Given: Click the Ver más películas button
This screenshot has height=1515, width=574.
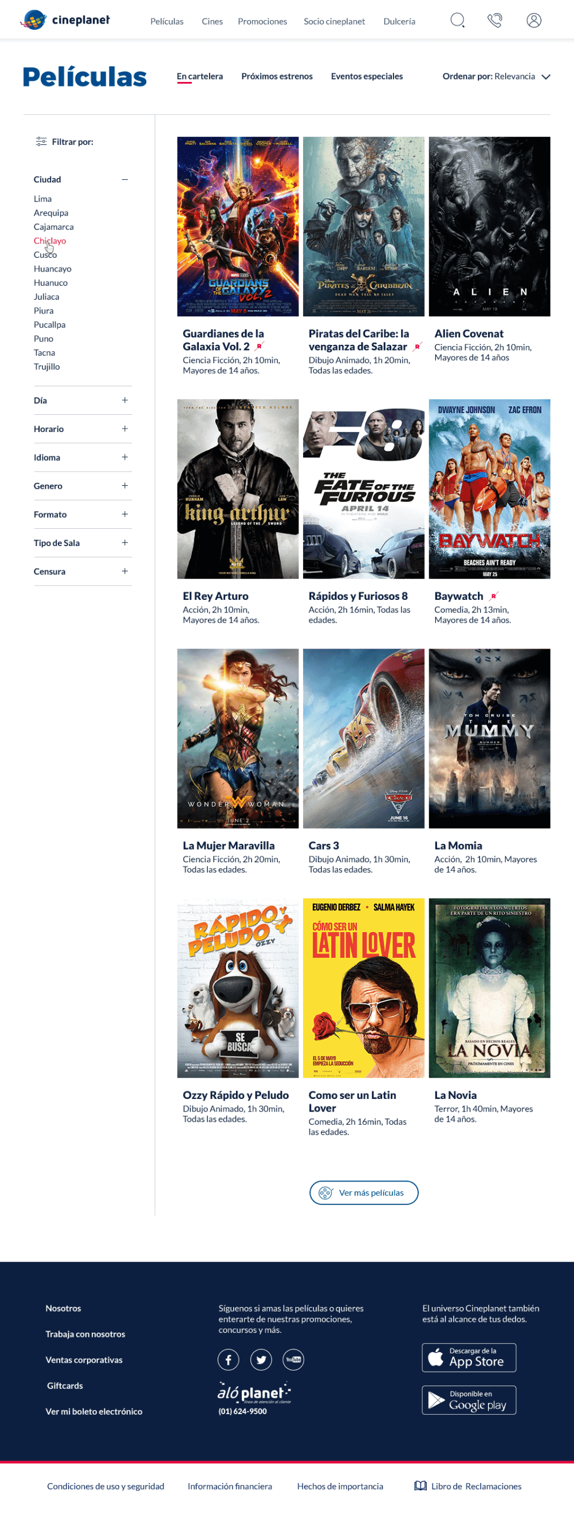Looking at the screenshot, I should [364, 1192].
